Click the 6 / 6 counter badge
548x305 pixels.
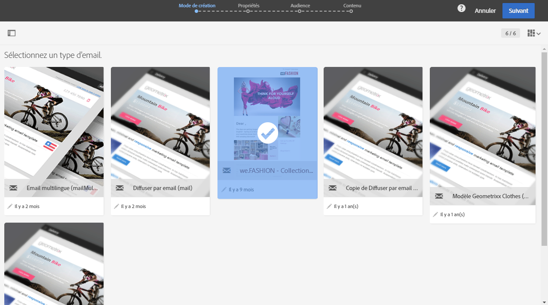tap(511, 33)
